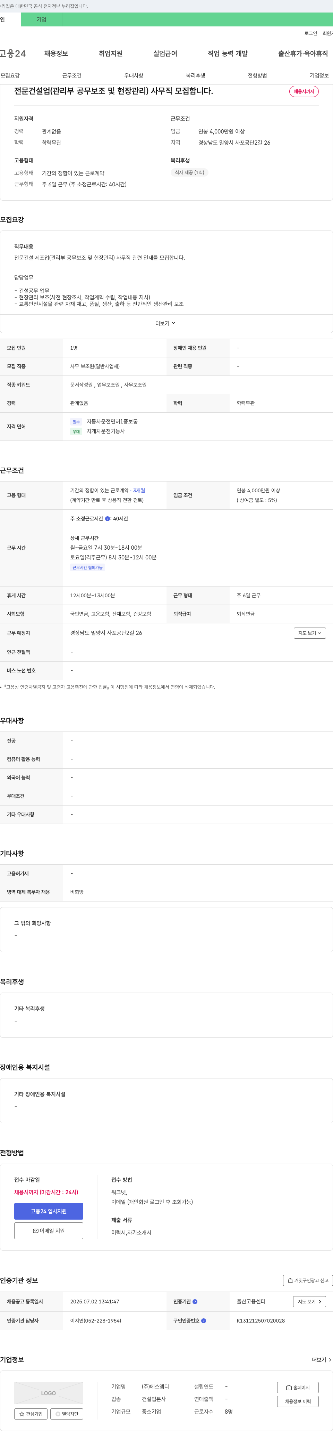Click the 로그인 link
The height and width of the screenshot is (1431, 333).
click(311, 33)
